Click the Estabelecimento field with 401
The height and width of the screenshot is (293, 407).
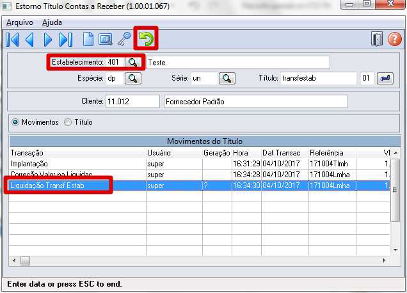(x=115, y=62)
